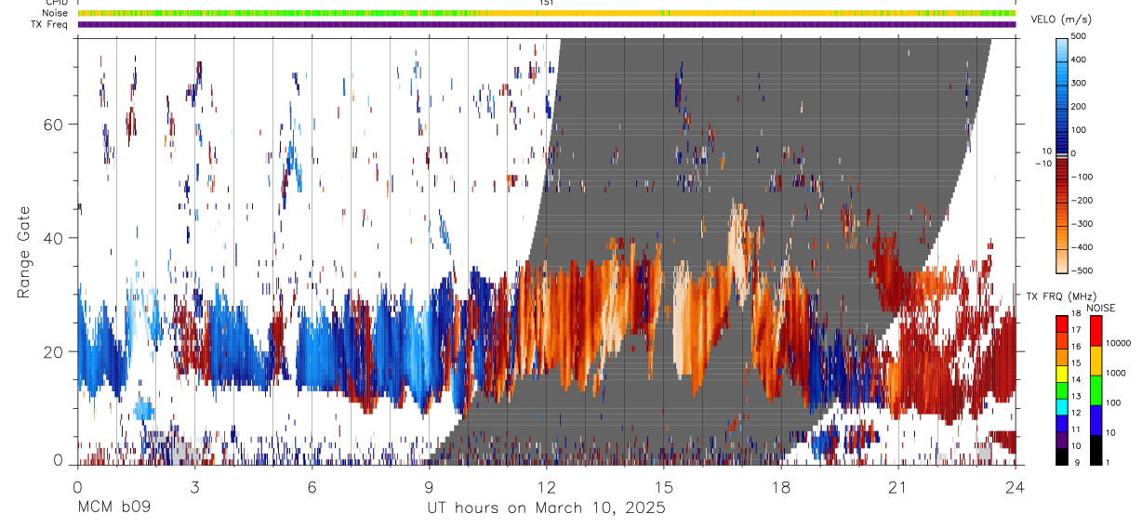This screenshot has height=527, width=1142.
Task: Click the -200 tick on velocity colorbar
Action: coord(1082,201)
